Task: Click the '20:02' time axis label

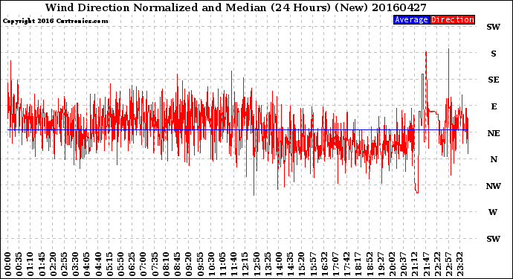Action: pos(392,264)
